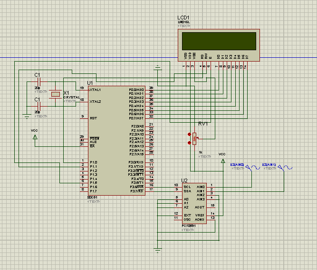
Task: Select the ground symbol below the capacitors
Action: [x=27, y=116]
